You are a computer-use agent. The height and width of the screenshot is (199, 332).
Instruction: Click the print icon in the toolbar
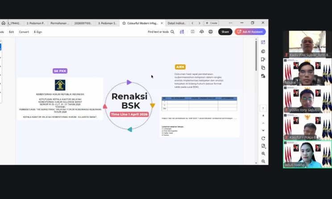210,32
